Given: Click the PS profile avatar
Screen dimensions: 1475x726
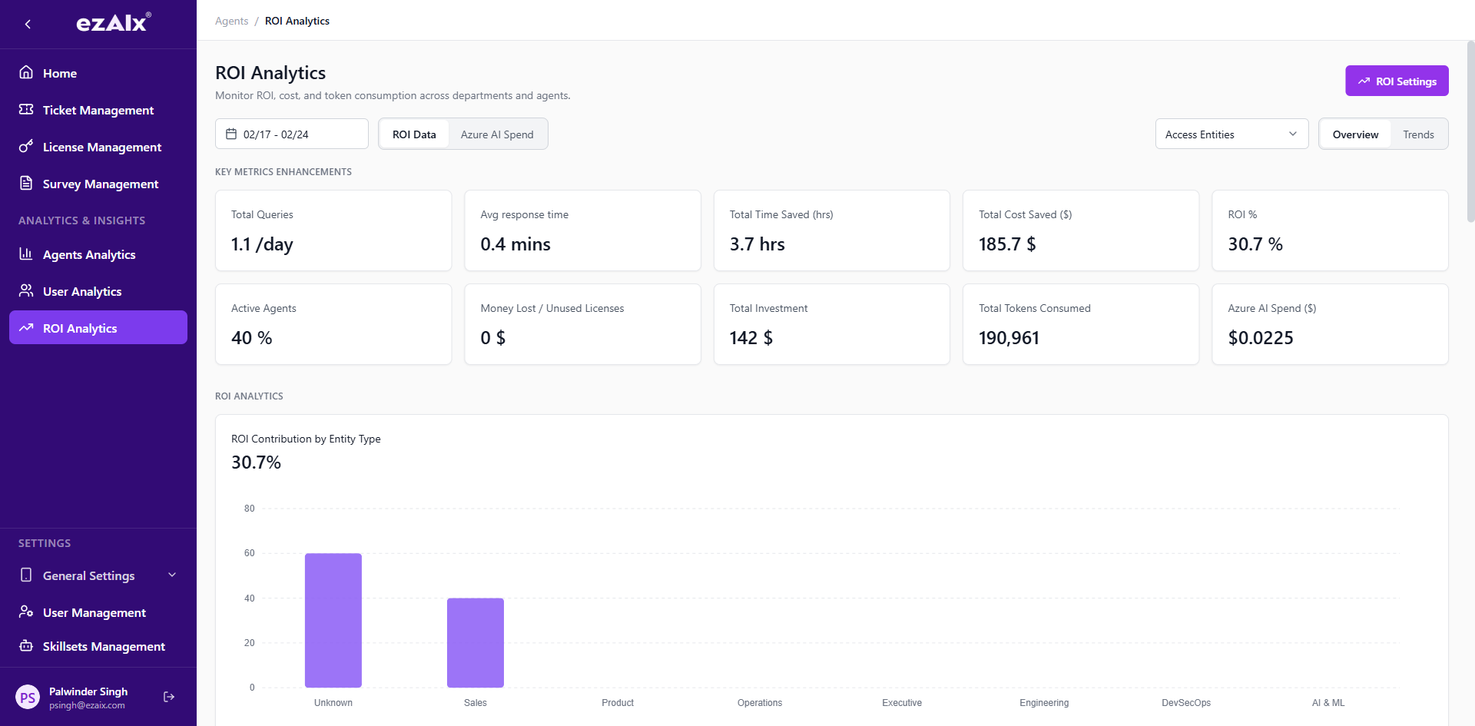Looking at the screenshot, I should pos(28,697).
